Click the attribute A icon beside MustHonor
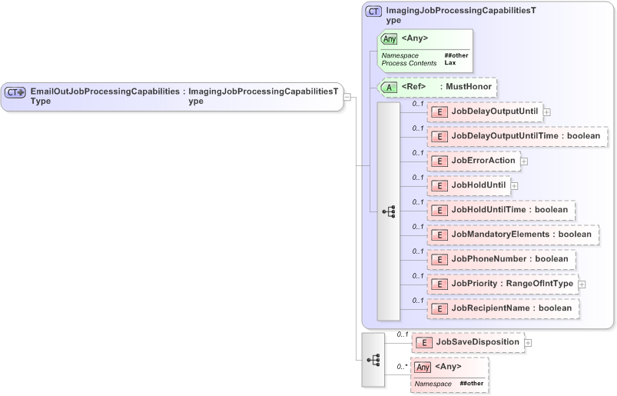The width and height of the screenshot is (617, 396). pyautogui.click(x=390, y=87)
